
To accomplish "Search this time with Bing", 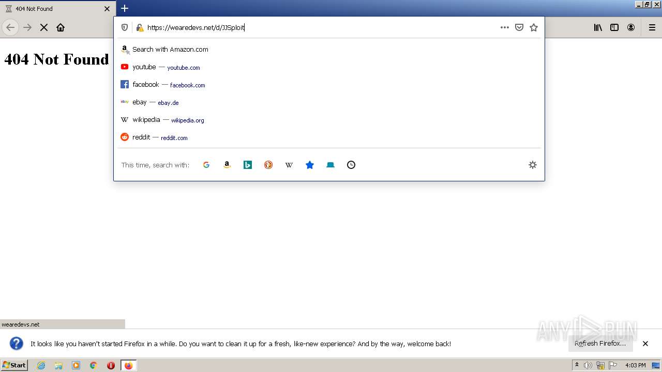I will 248,165.
